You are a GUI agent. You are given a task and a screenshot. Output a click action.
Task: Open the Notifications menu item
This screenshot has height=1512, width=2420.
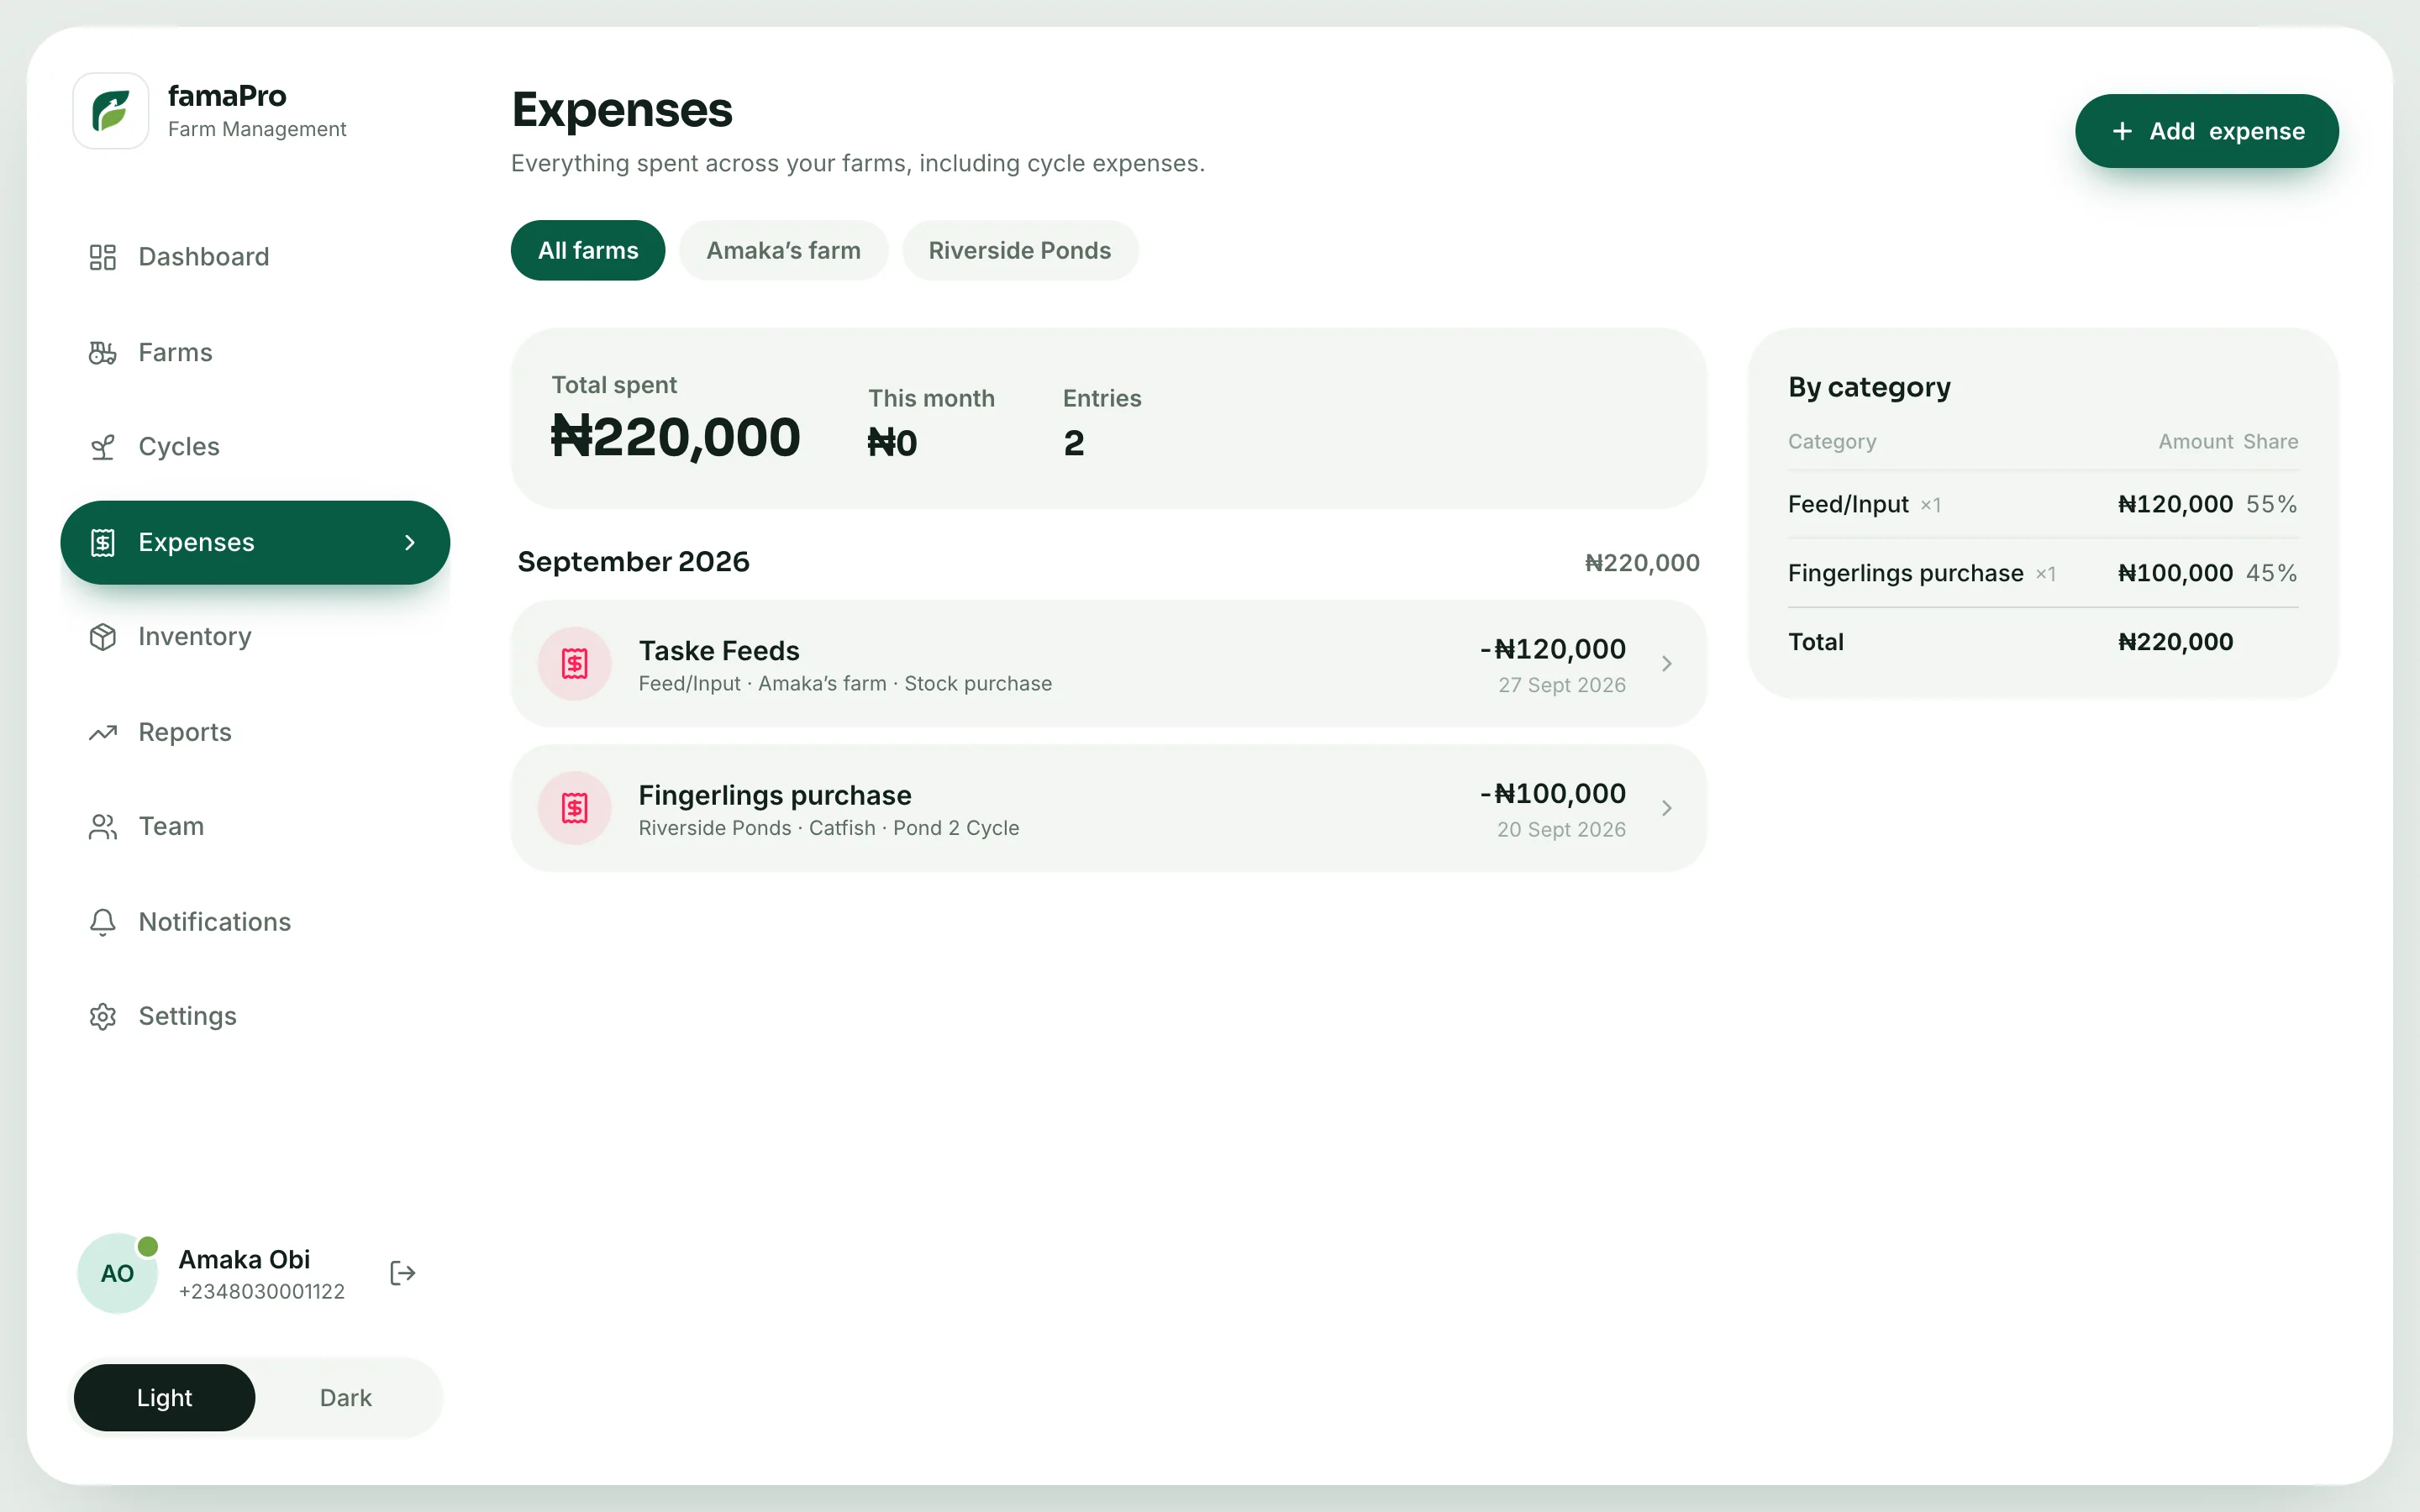[255, 922]
